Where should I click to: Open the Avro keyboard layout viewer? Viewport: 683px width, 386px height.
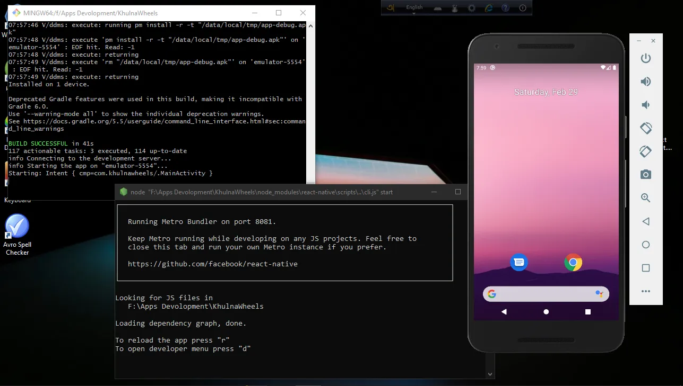(438, 8)
